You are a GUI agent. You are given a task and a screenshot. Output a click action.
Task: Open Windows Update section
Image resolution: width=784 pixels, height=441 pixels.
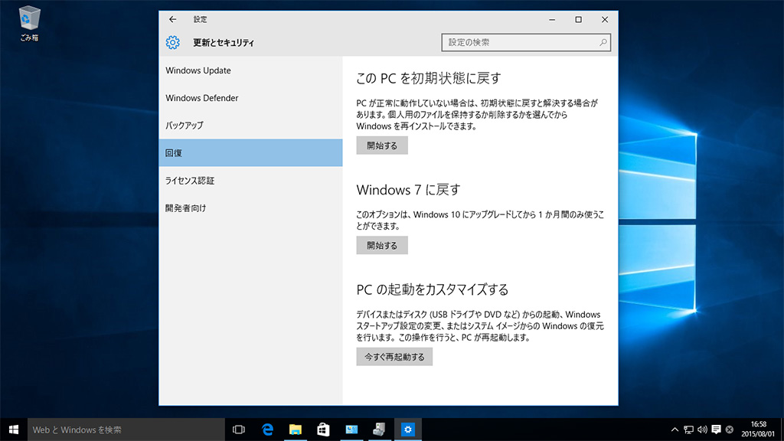[x=250, y=70]
